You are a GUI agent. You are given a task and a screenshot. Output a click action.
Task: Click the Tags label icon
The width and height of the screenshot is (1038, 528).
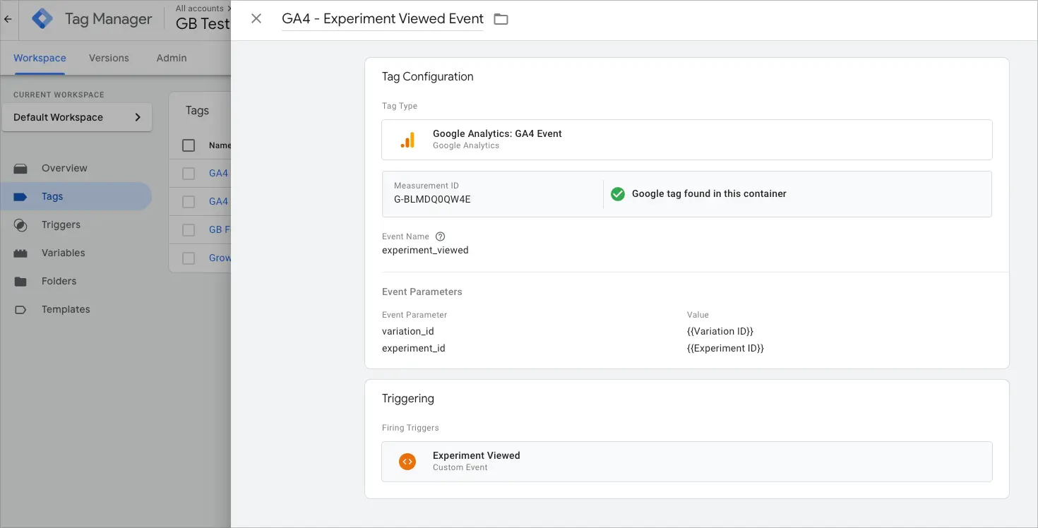coord(20,197)
